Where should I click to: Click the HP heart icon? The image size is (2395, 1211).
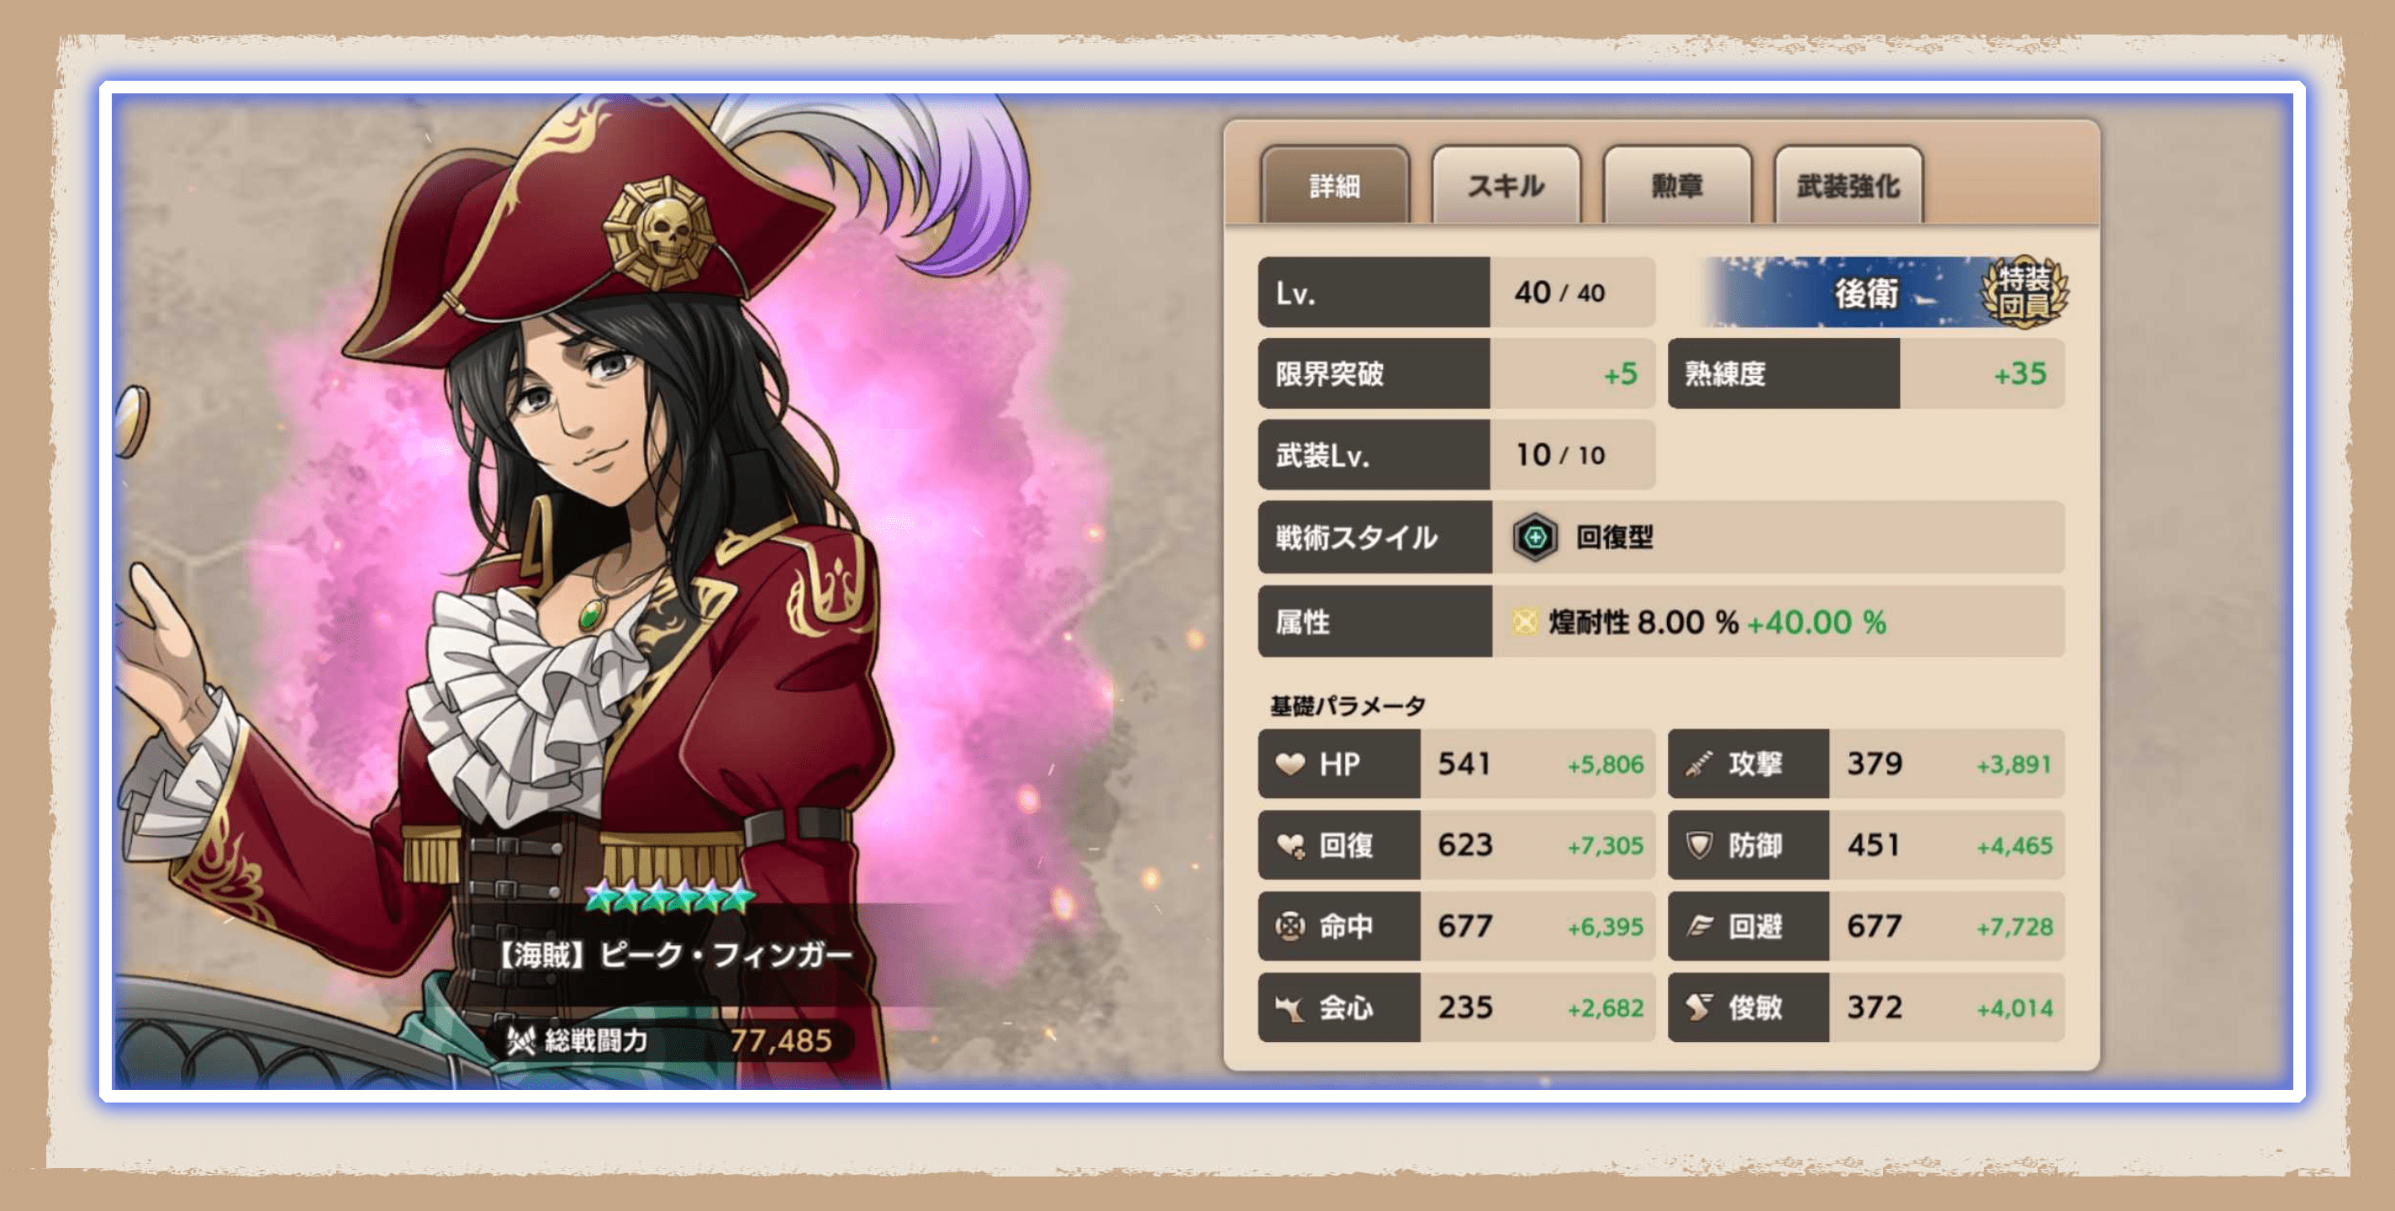[1290, 764]
